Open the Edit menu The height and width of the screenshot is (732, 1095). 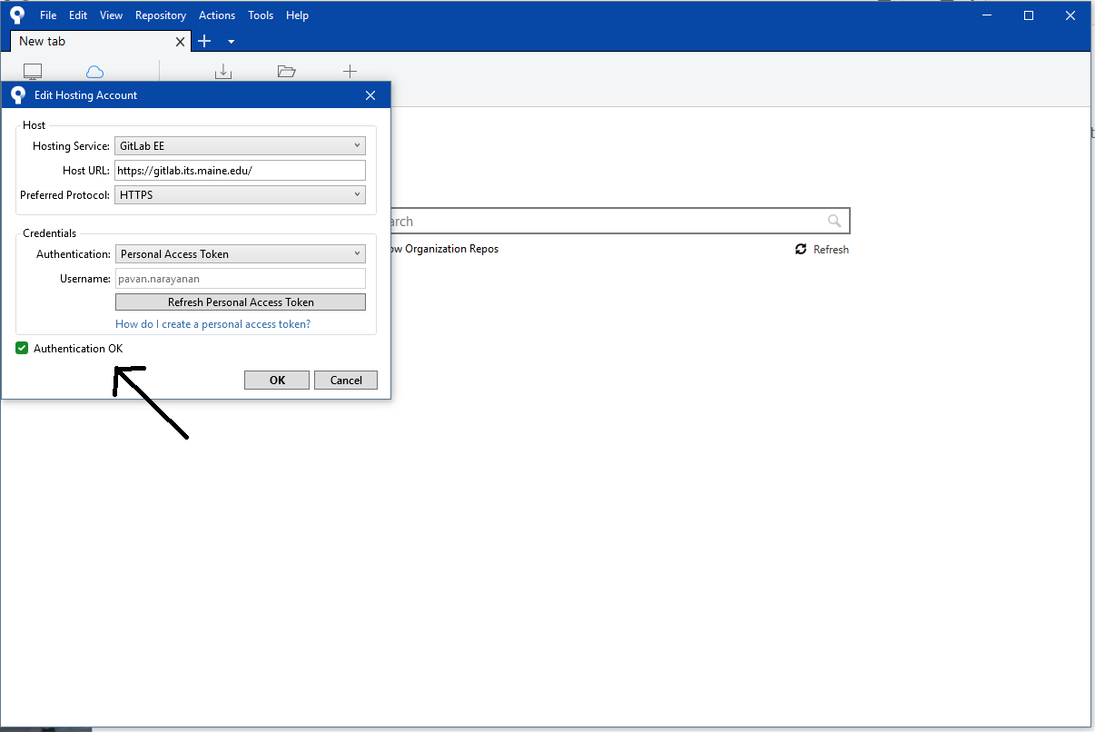78,15
